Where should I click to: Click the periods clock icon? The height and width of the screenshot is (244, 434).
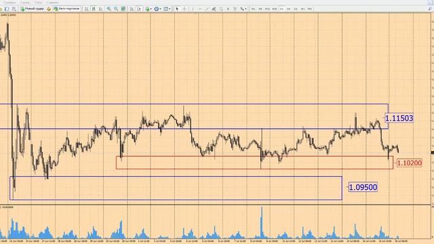coord(157,9)
